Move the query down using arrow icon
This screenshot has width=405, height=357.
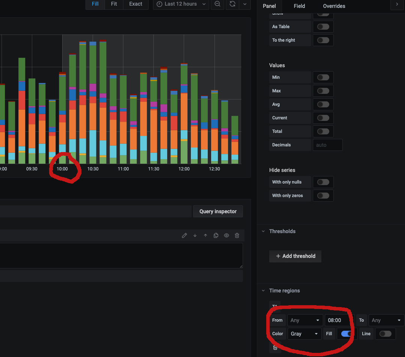(x=195, y=235)
